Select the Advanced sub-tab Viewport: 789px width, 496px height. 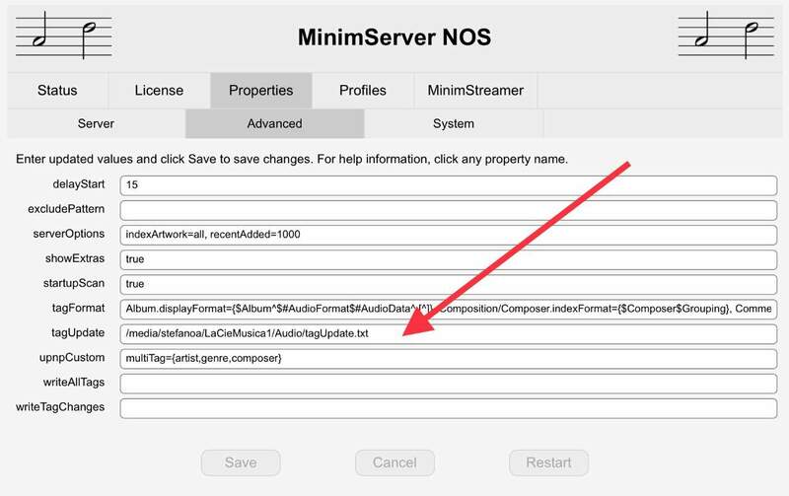point(275,123)
